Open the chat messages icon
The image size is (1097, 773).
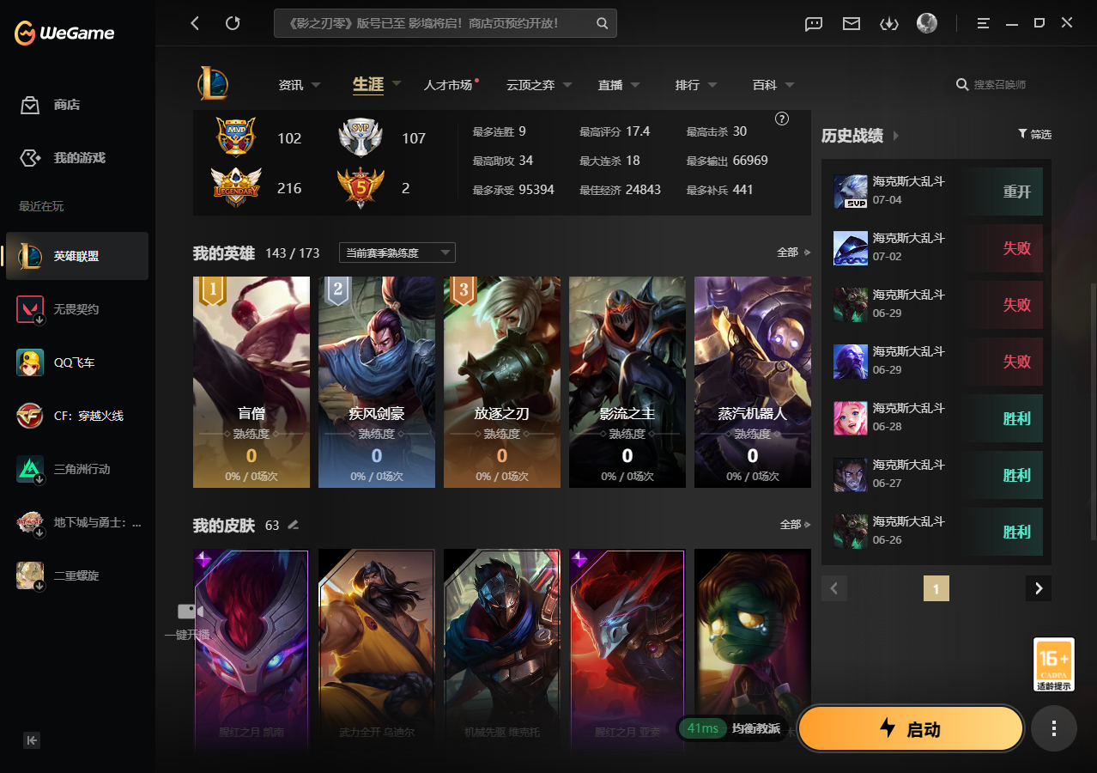click(814, 24)
